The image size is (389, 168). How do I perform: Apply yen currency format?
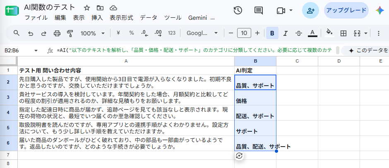pos(118,33)
